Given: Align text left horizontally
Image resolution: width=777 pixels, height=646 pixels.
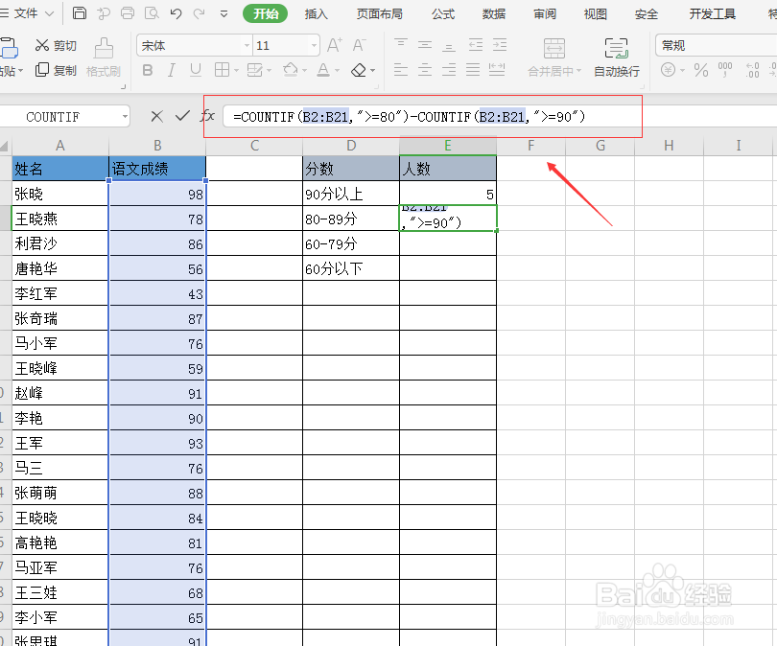Looking at the screenshot, I should point(400,70).
